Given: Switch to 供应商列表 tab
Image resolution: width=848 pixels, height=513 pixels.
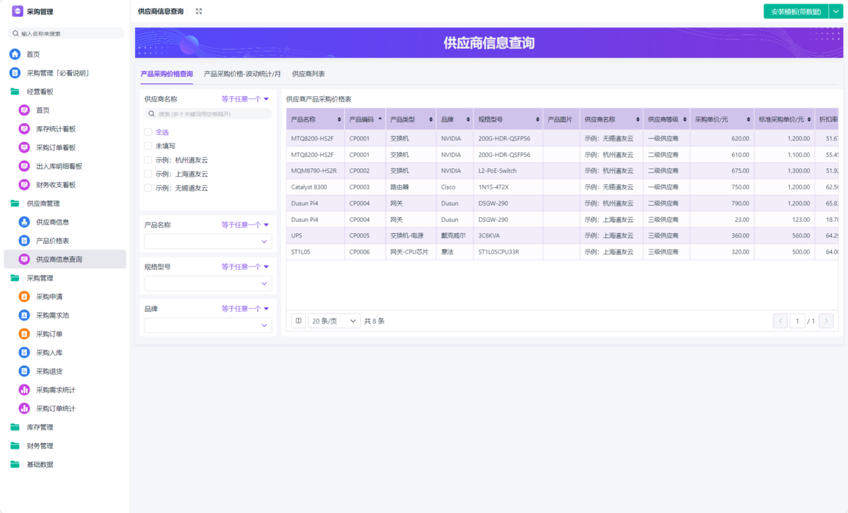Looking at the screenshot, I should point(308,73).
